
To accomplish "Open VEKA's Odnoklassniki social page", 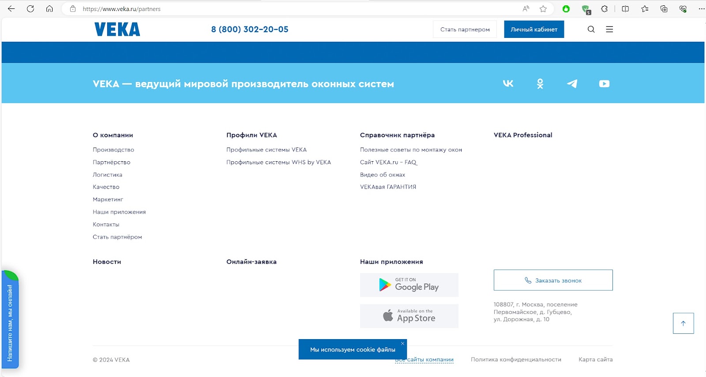I will [x=540, y=84].
